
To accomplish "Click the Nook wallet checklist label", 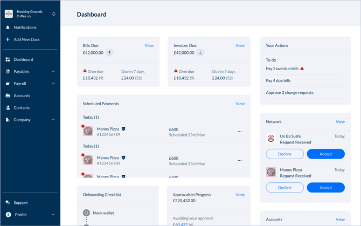I will (x=103, y=213).
